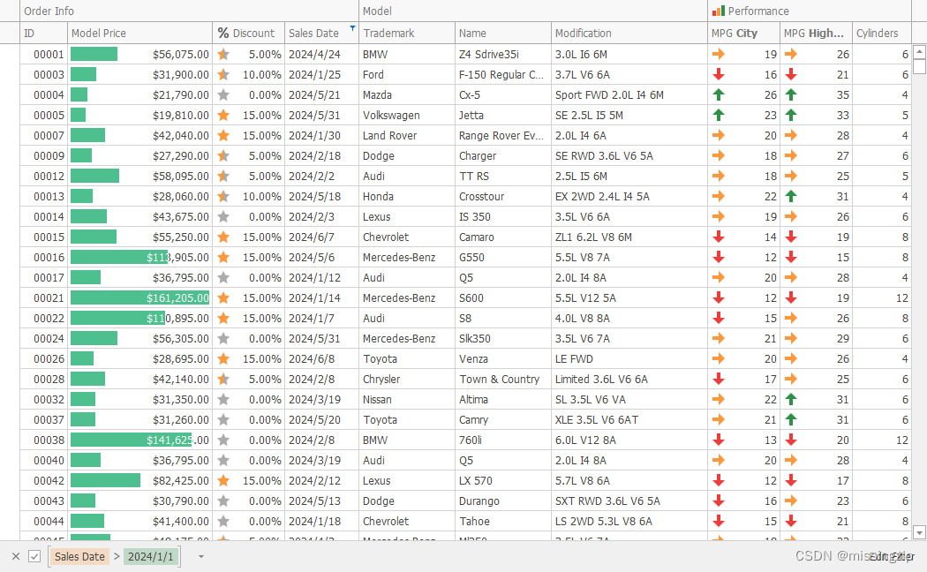Click the price data bar of order 00042
Image resolution: width=927 pixels, height=572 pixels.
click(x=105, y=480)
